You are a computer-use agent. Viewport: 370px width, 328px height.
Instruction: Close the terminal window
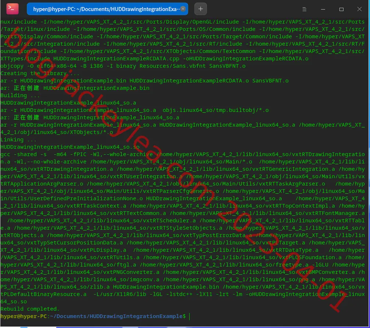point(359,9)
